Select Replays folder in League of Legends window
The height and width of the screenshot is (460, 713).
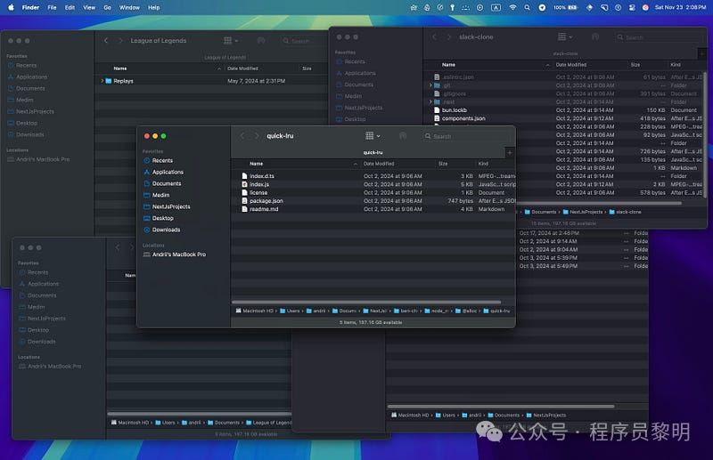click(123, 81)
